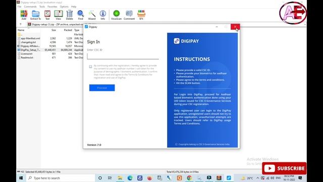Go up one folder level arrow in WinRAR
Viewport: 323px width, 182px height.
click(20, 24)
